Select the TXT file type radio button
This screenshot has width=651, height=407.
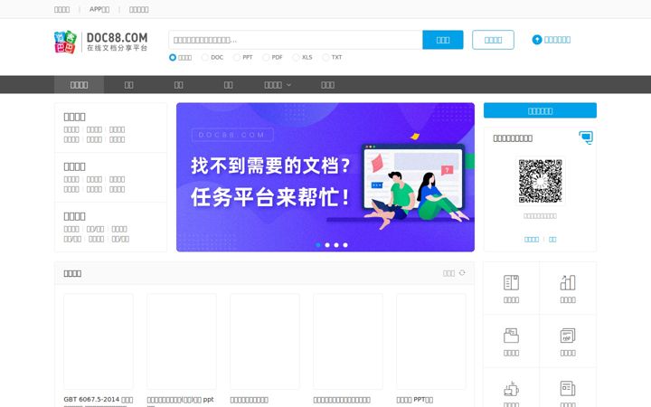[x=325, y=57]
